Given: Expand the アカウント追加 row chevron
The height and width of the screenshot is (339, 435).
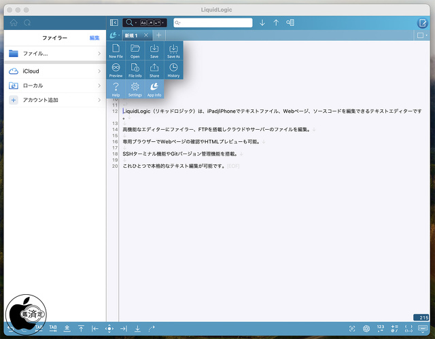Looking at the screenshot, I should 99,100.
